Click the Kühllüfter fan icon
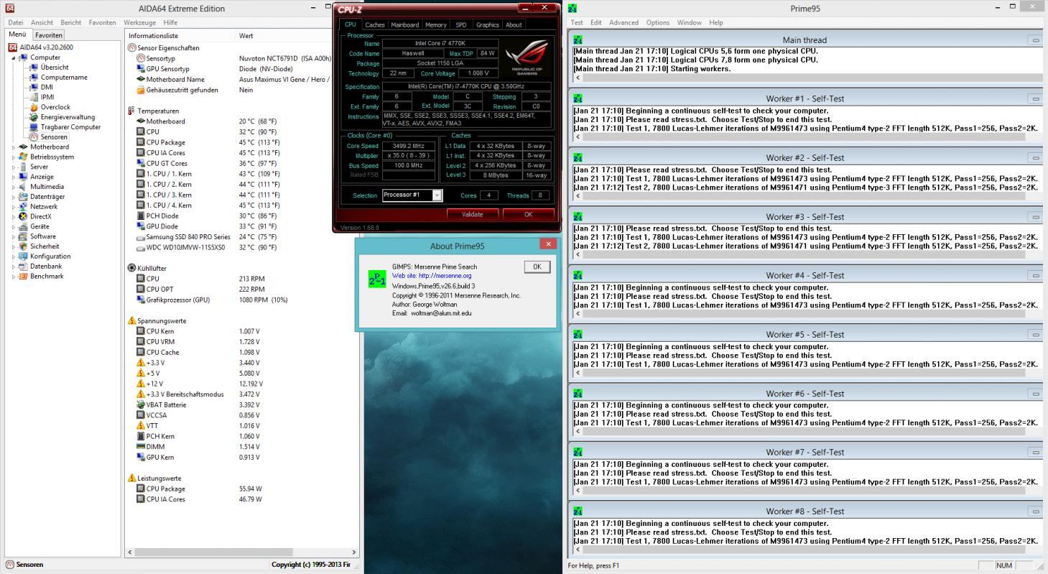This screenshot has width=1048, height=574. (x=131, y=268)
